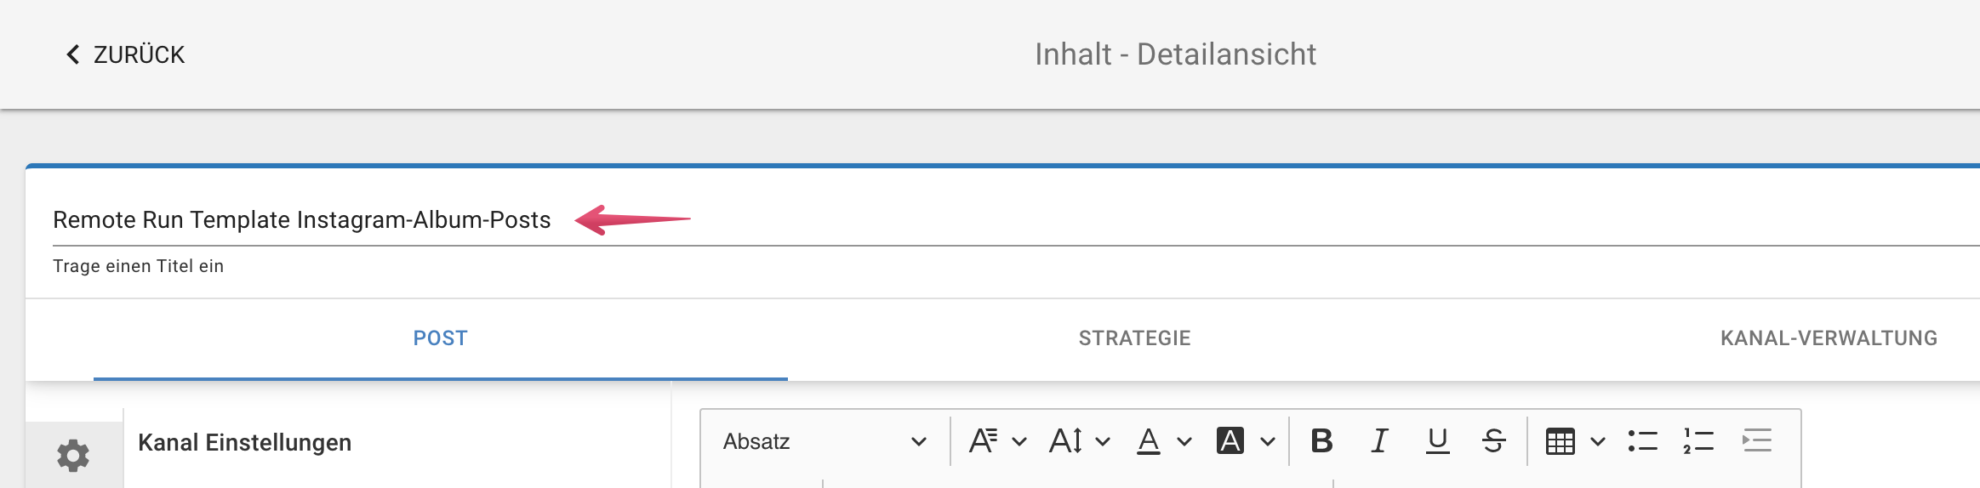Open the Absatz paragraph style dropdown
The width and height of the screenshot is (1980, 488).
824,441
